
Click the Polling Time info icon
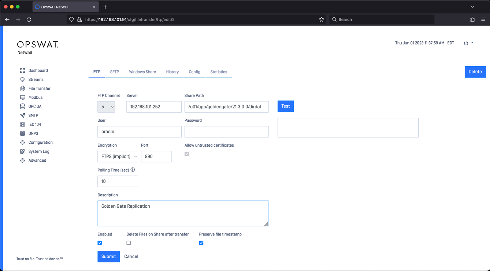[x=133, y=170]
